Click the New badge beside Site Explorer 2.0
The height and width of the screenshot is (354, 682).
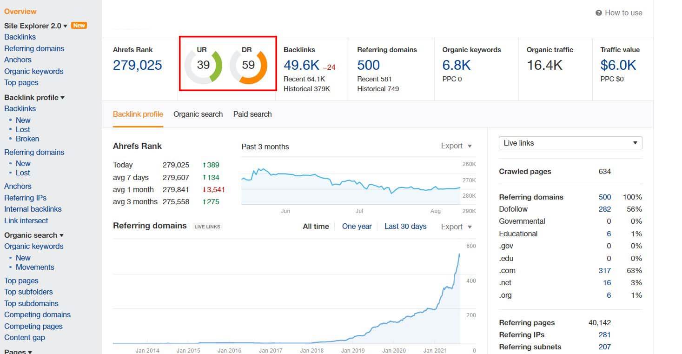click(x=79, y=26)
